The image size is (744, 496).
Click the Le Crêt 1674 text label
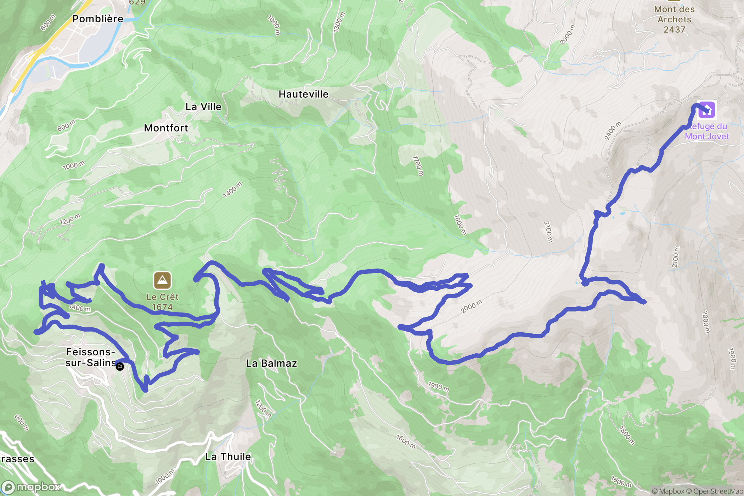163,302
